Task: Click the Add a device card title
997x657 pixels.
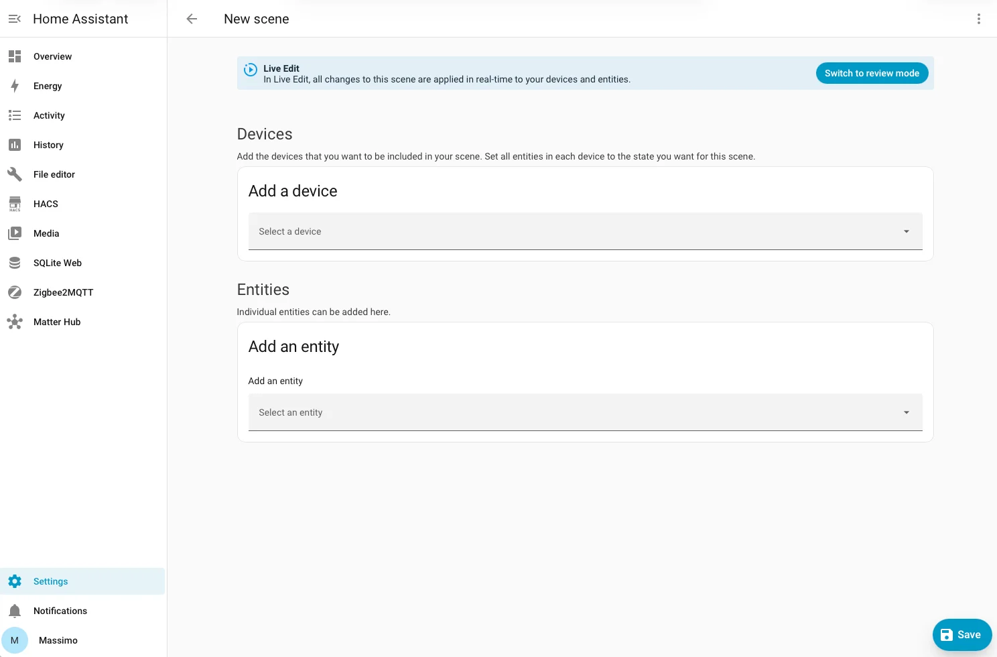Action: click(293, 191)
